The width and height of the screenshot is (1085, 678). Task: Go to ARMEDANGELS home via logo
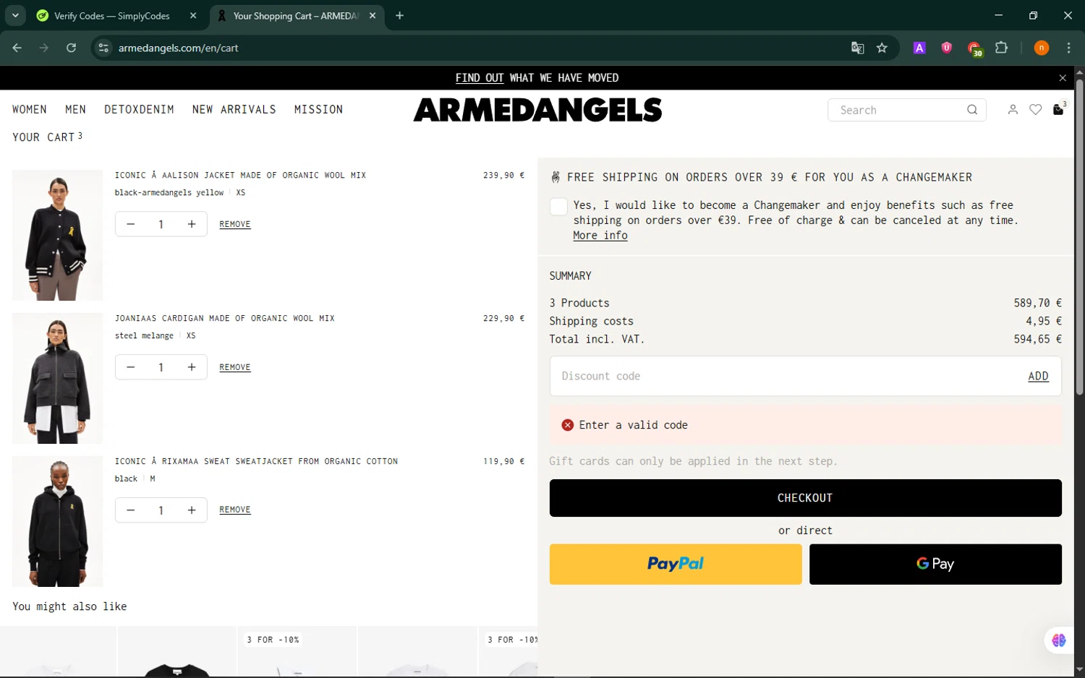tap(537, 110)
